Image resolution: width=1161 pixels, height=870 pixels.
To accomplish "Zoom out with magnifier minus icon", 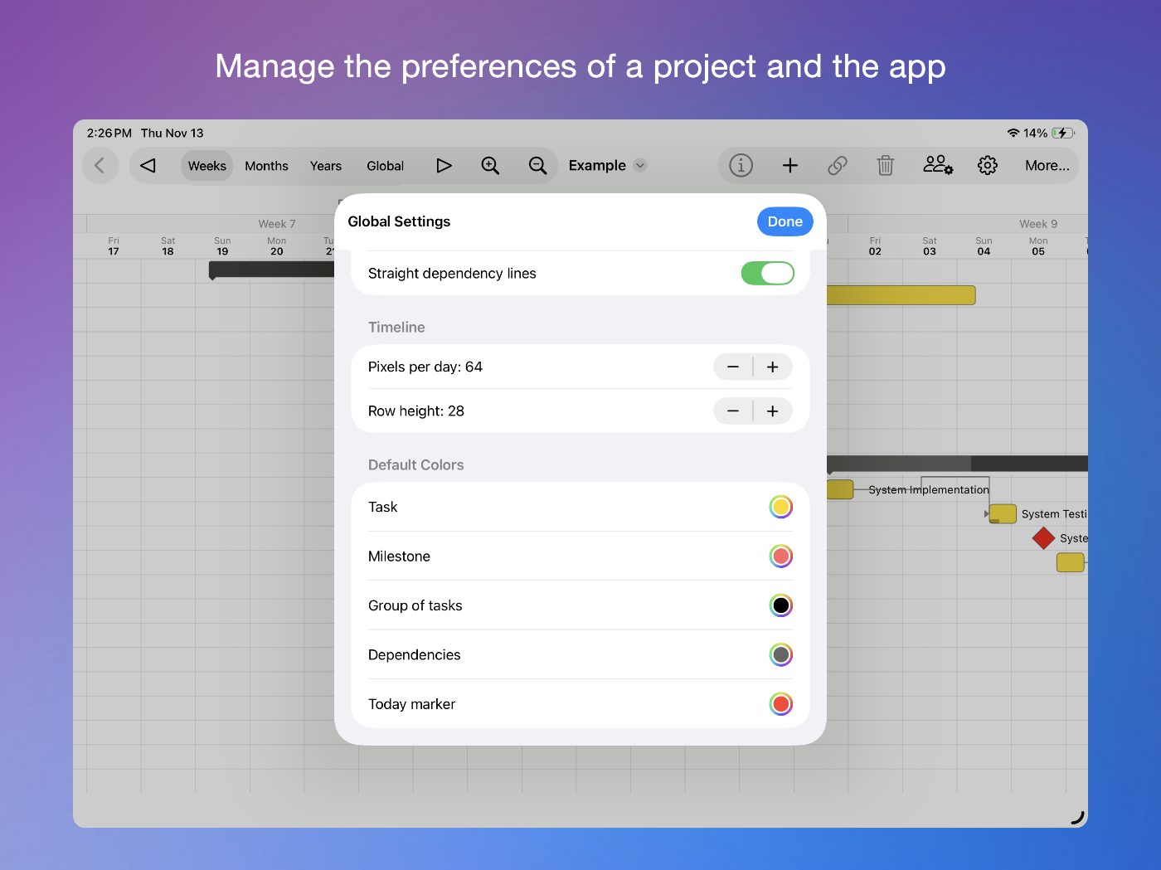I will point(537,166).
